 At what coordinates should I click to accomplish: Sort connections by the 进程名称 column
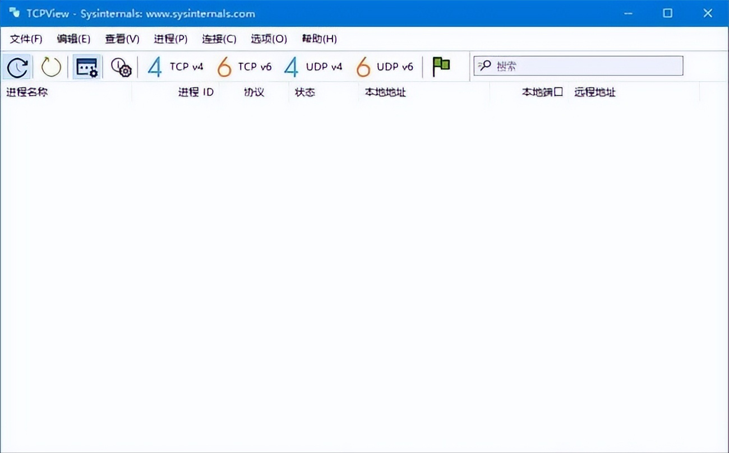pos(28,92)
